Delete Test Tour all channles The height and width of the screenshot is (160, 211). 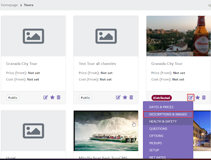coord(131,97)
